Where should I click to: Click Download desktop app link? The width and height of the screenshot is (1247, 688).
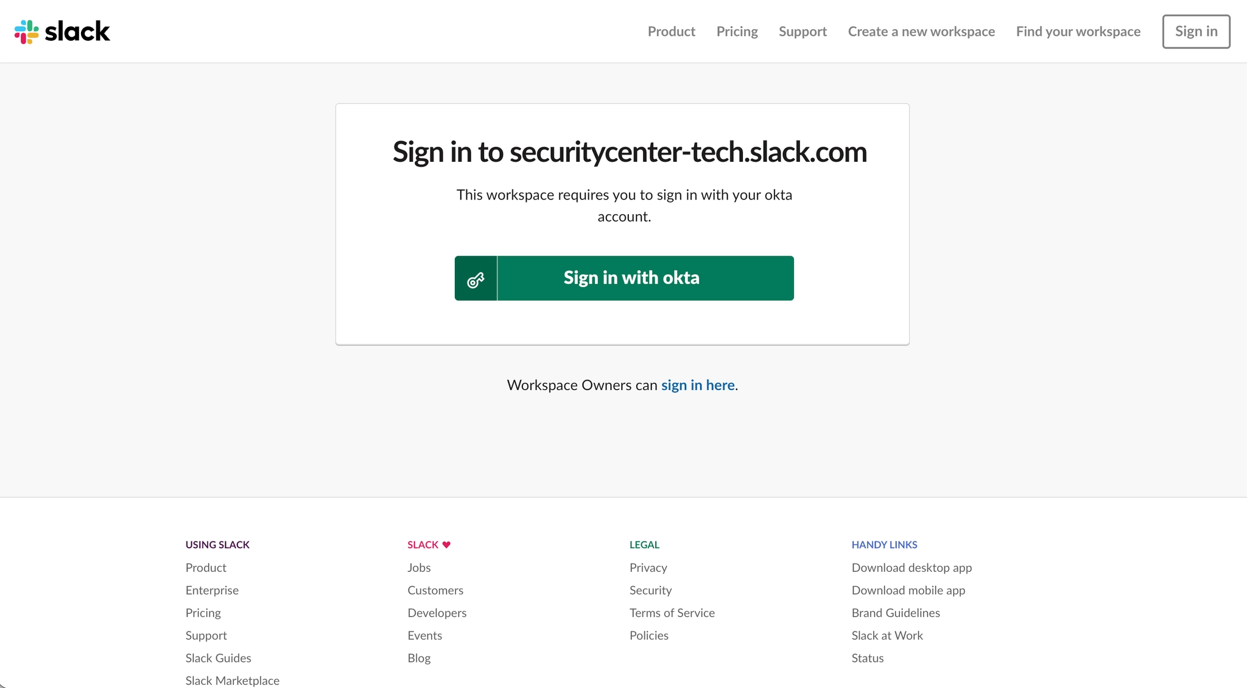tap(912, 568)
